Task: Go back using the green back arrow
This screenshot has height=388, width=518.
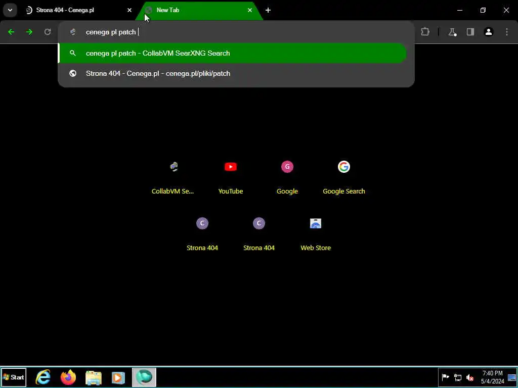Action: pyautogui.click(x=11, y=32)
